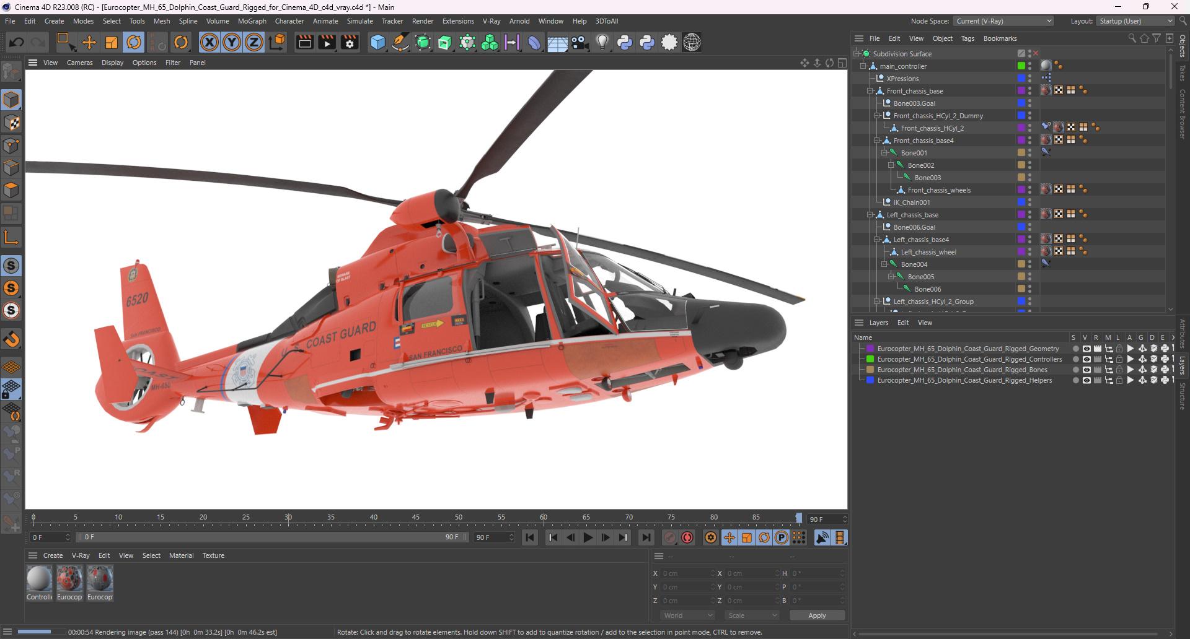
Task: Go to end of animation
Action: tap(646, 537)
